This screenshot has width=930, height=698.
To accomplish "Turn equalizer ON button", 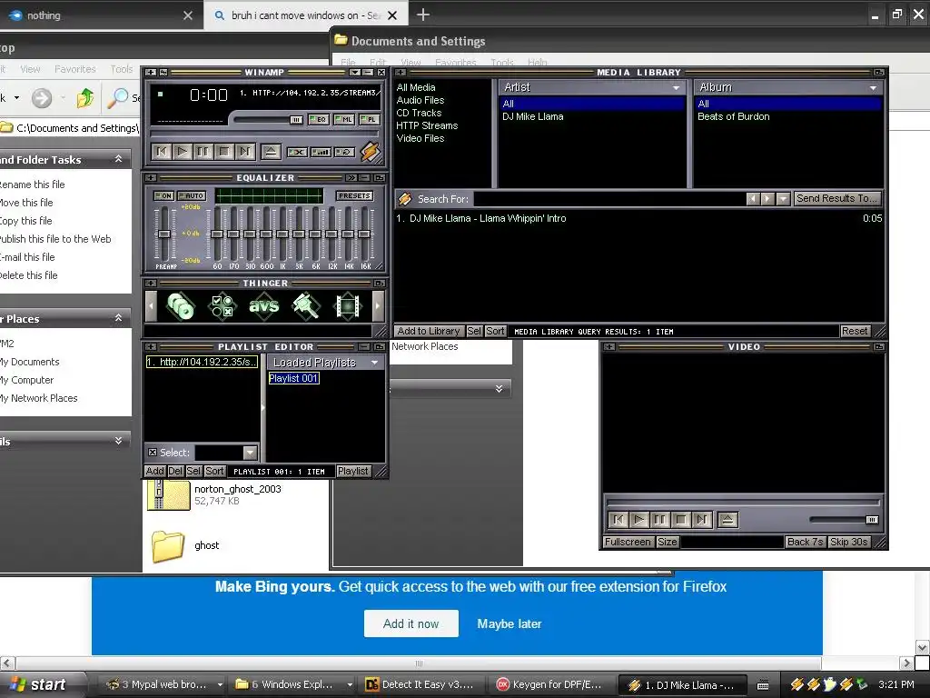I will 163,195.
